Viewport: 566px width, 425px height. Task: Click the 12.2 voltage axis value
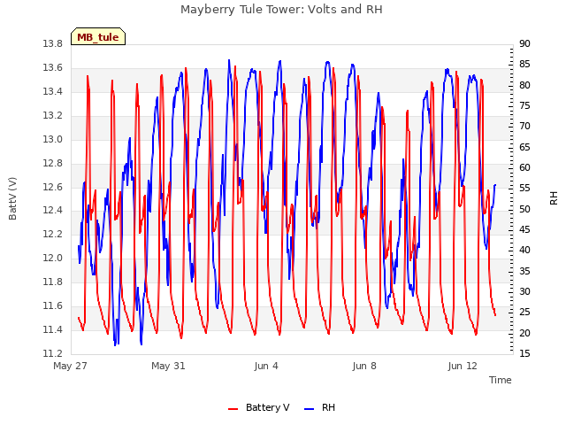pyautogui.click(x=53, y=234)
